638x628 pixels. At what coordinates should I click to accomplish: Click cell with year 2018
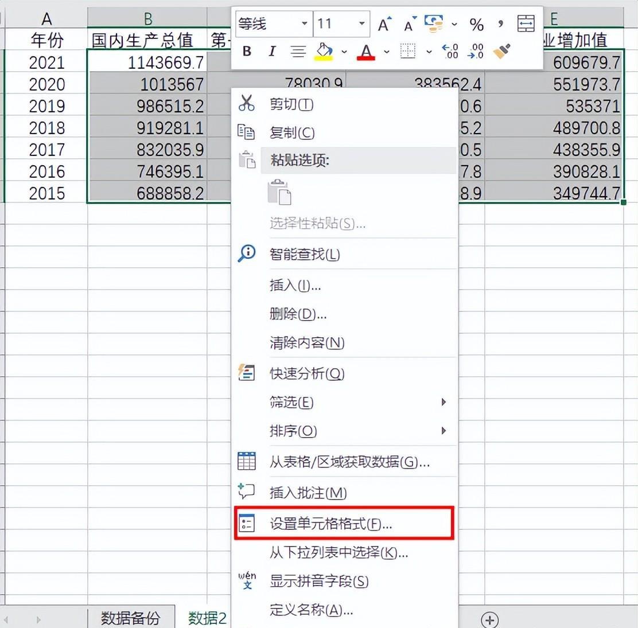pos(46,127)
